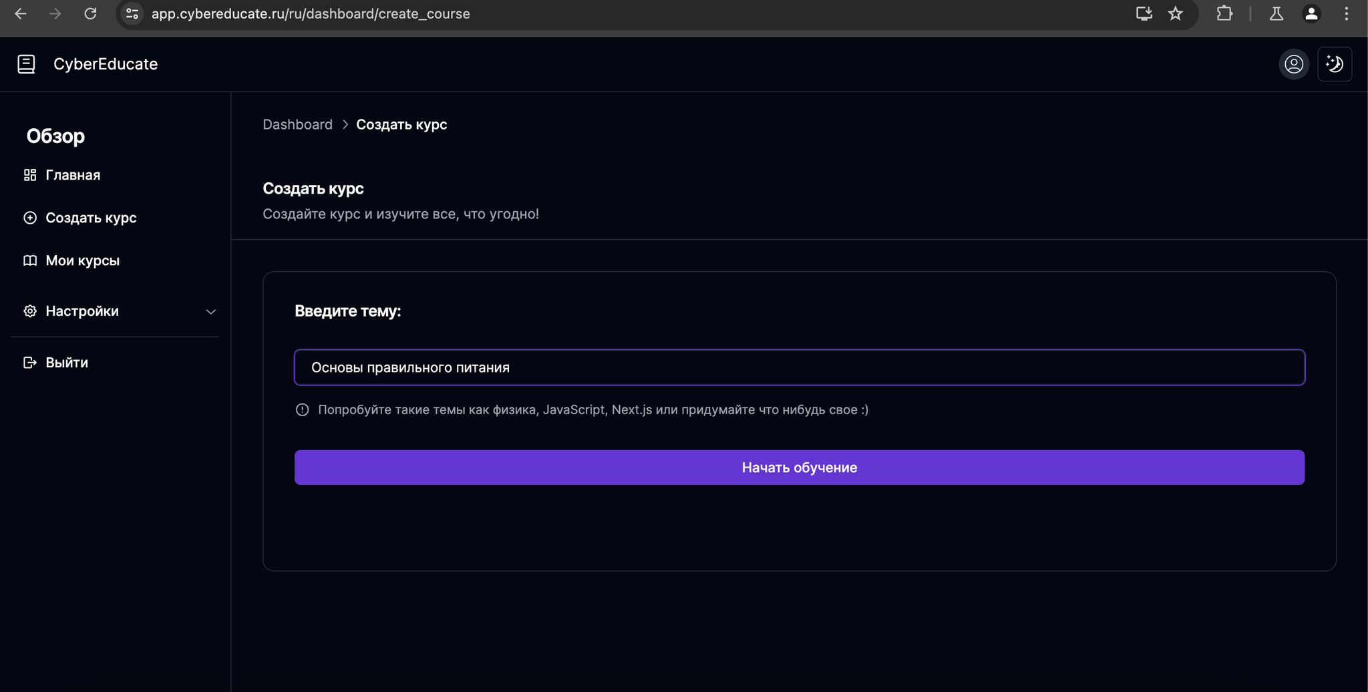Click the browser back arrow

21,13
